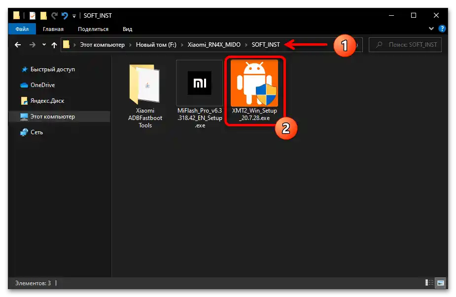Expand the dropdown after Новый том (F:) breadcrumb
The width and height of the screenshot is (456, 297).
[182, 45]
